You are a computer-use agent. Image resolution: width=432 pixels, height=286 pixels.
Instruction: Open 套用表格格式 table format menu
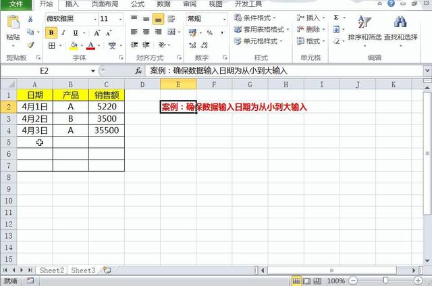click(261, 30)
